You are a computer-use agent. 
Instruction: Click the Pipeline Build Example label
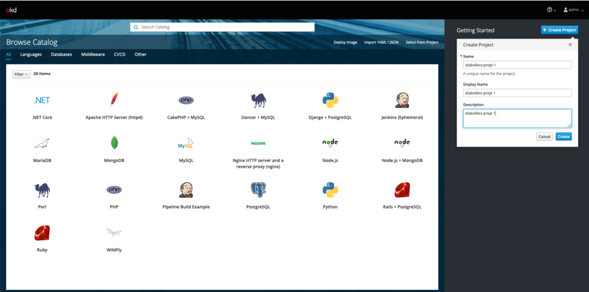pyautogui.click(x=186, y=207)
